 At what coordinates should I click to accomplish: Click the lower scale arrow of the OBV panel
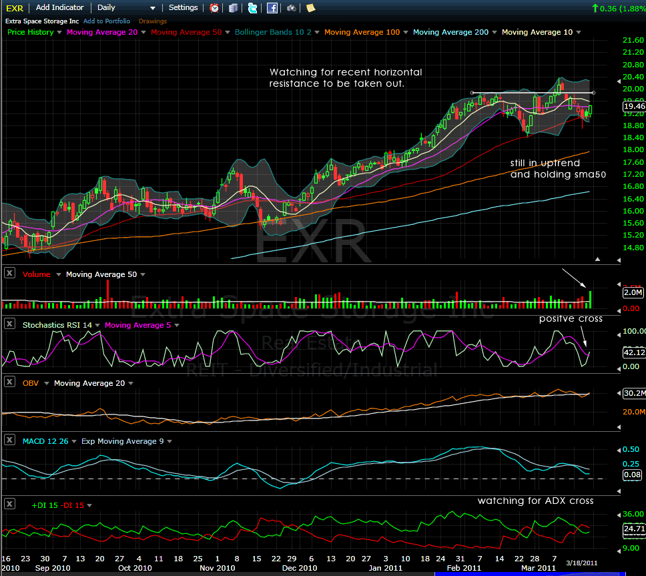click(619, 427)
